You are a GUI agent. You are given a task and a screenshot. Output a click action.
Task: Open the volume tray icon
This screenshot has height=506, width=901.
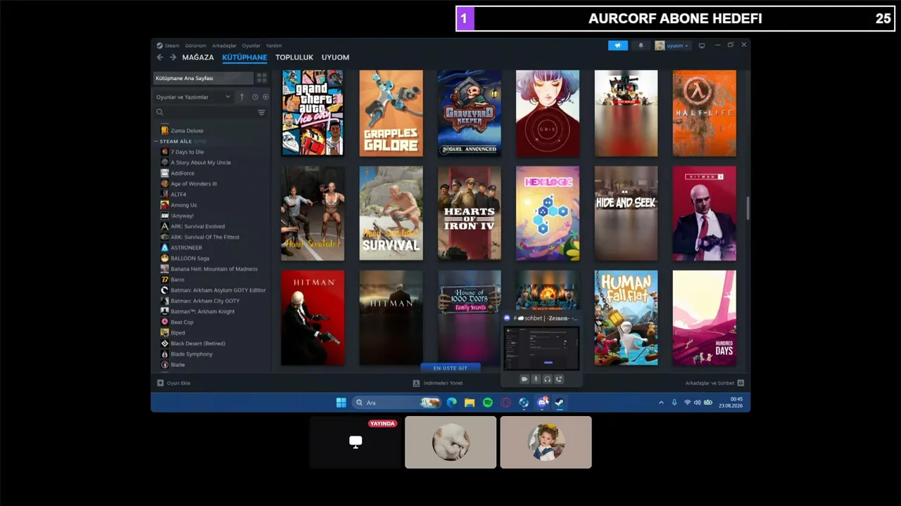tap(698, 403)
